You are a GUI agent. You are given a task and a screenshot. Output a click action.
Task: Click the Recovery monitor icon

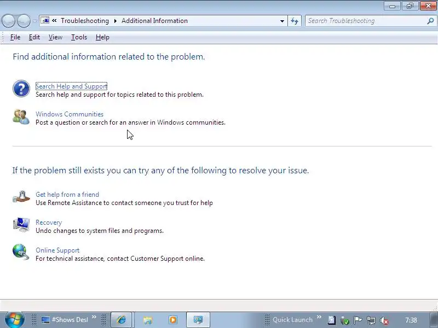click(x=21, y=225)
